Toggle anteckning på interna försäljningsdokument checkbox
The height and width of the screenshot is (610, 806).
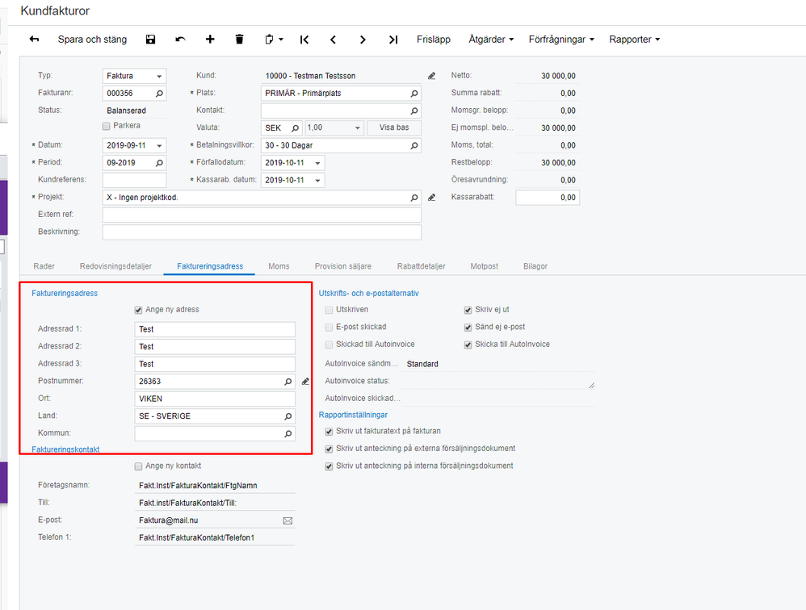click(329, 466)
